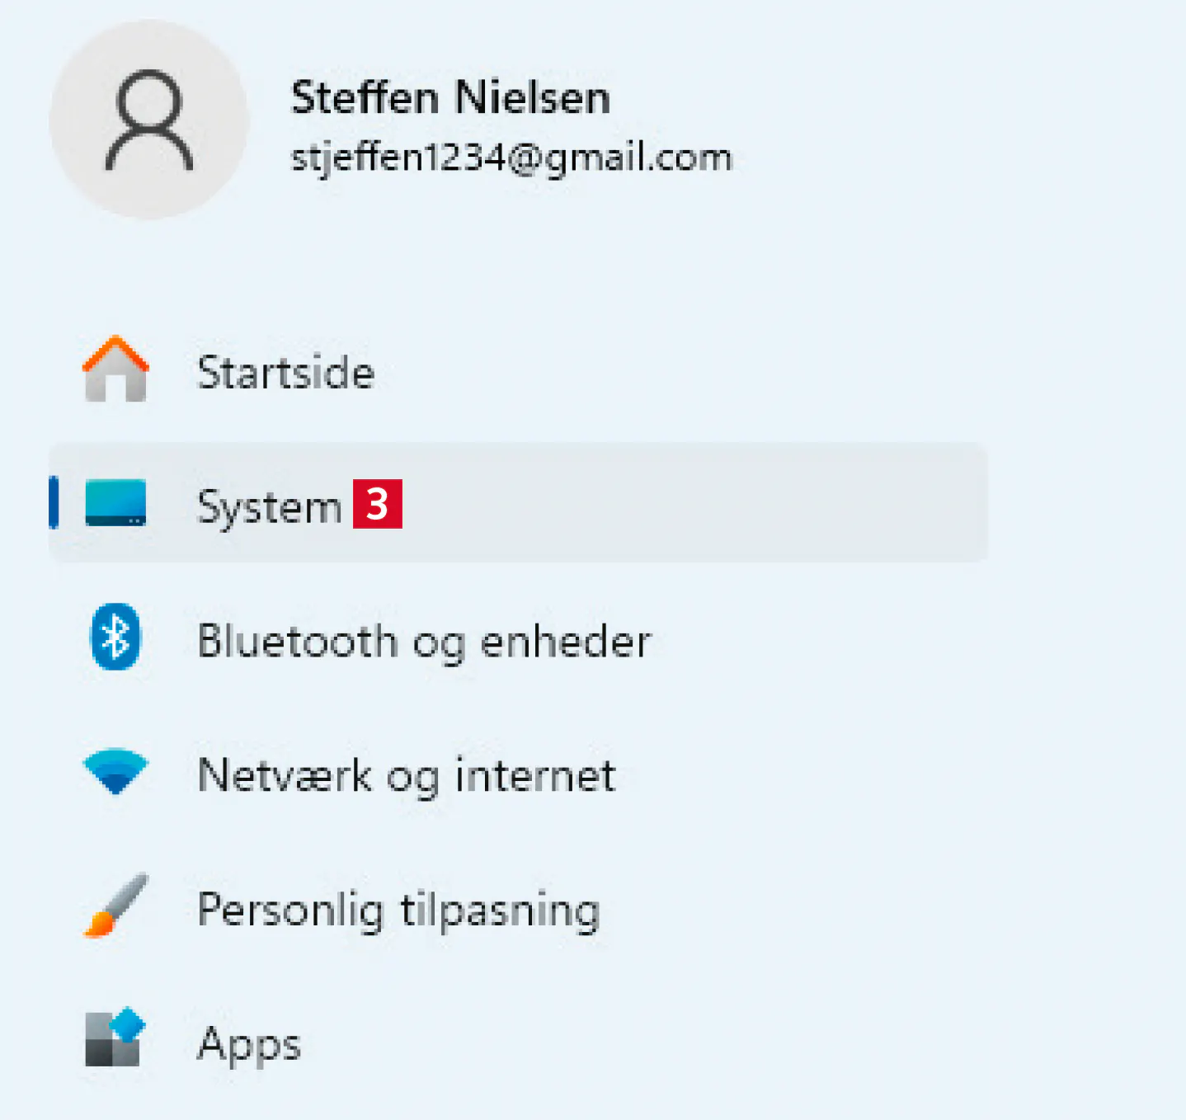Open Bluetooth og enheder settings
The height and width of the screenshot is (1120, 1186).
click(424, 642)
